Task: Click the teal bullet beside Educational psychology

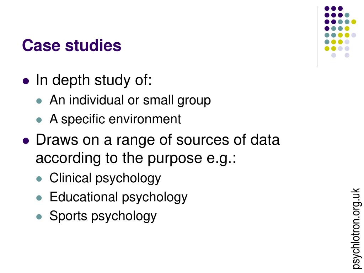Action: [x=39, y=198]
